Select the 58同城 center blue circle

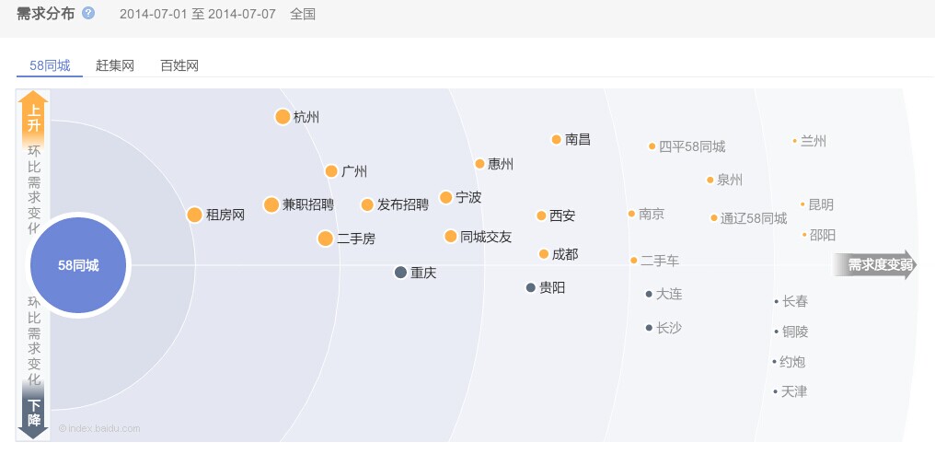click(x=78, y=265)
